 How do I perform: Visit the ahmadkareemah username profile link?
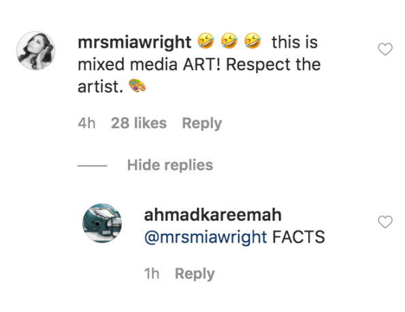click(x=212, y=215)
